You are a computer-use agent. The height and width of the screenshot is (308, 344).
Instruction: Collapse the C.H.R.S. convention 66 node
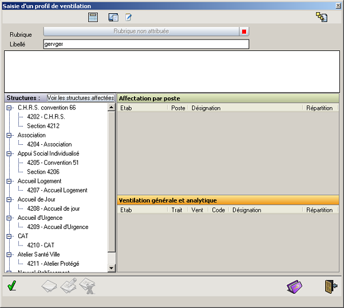9,108
